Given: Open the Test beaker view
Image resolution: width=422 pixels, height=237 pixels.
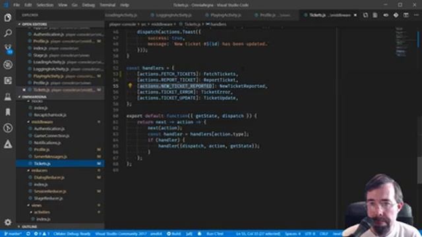Looking at the screenshot, I should click(8, 97).
